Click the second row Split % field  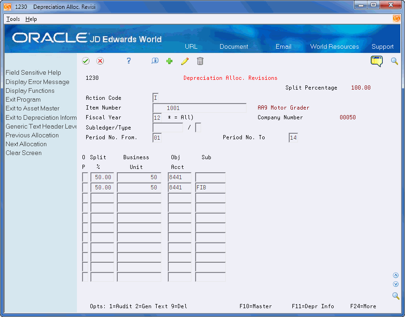[x=102, y=188]
